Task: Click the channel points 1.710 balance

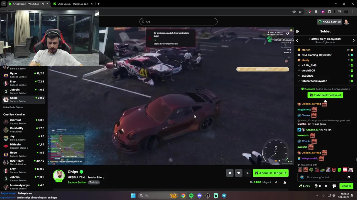Action: pos(304,186)
